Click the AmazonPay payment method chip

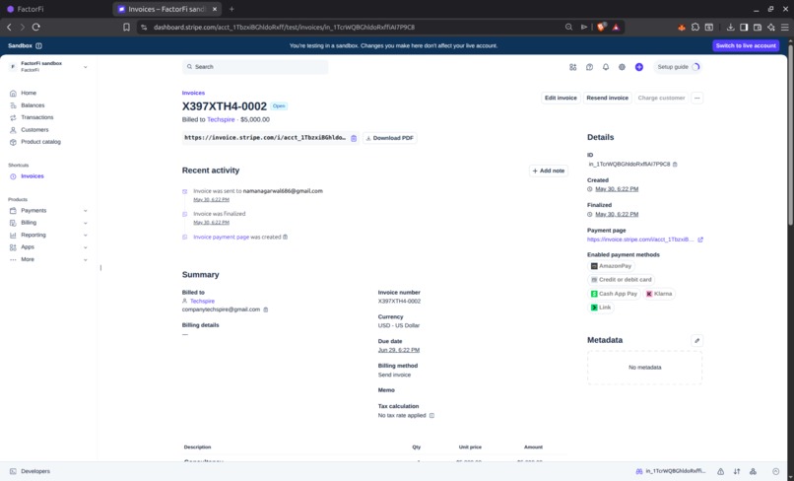pyautogui.click(x=611, y=266)
